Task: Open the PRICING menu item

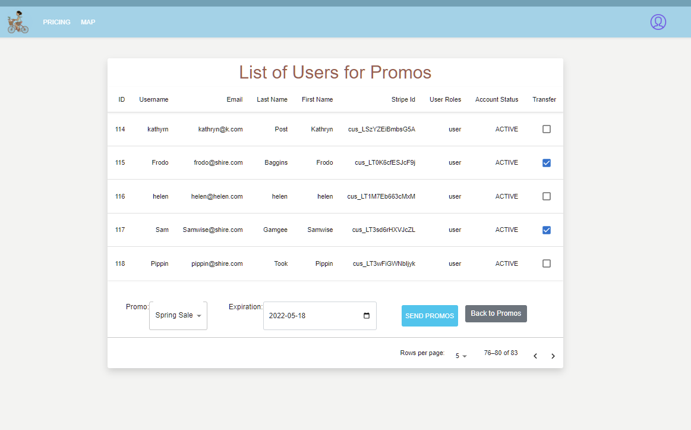Action: [56, 22]
